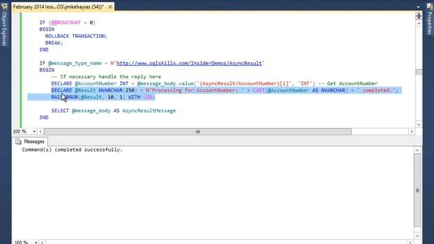
Task: Select the Messages results tab
Action: click(30, 142)
